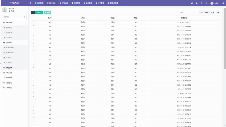The width and height of the screenshot is (226, 127).
Task: Open the settings gears icon at the header's far right
Action: [x=223, y=3]
